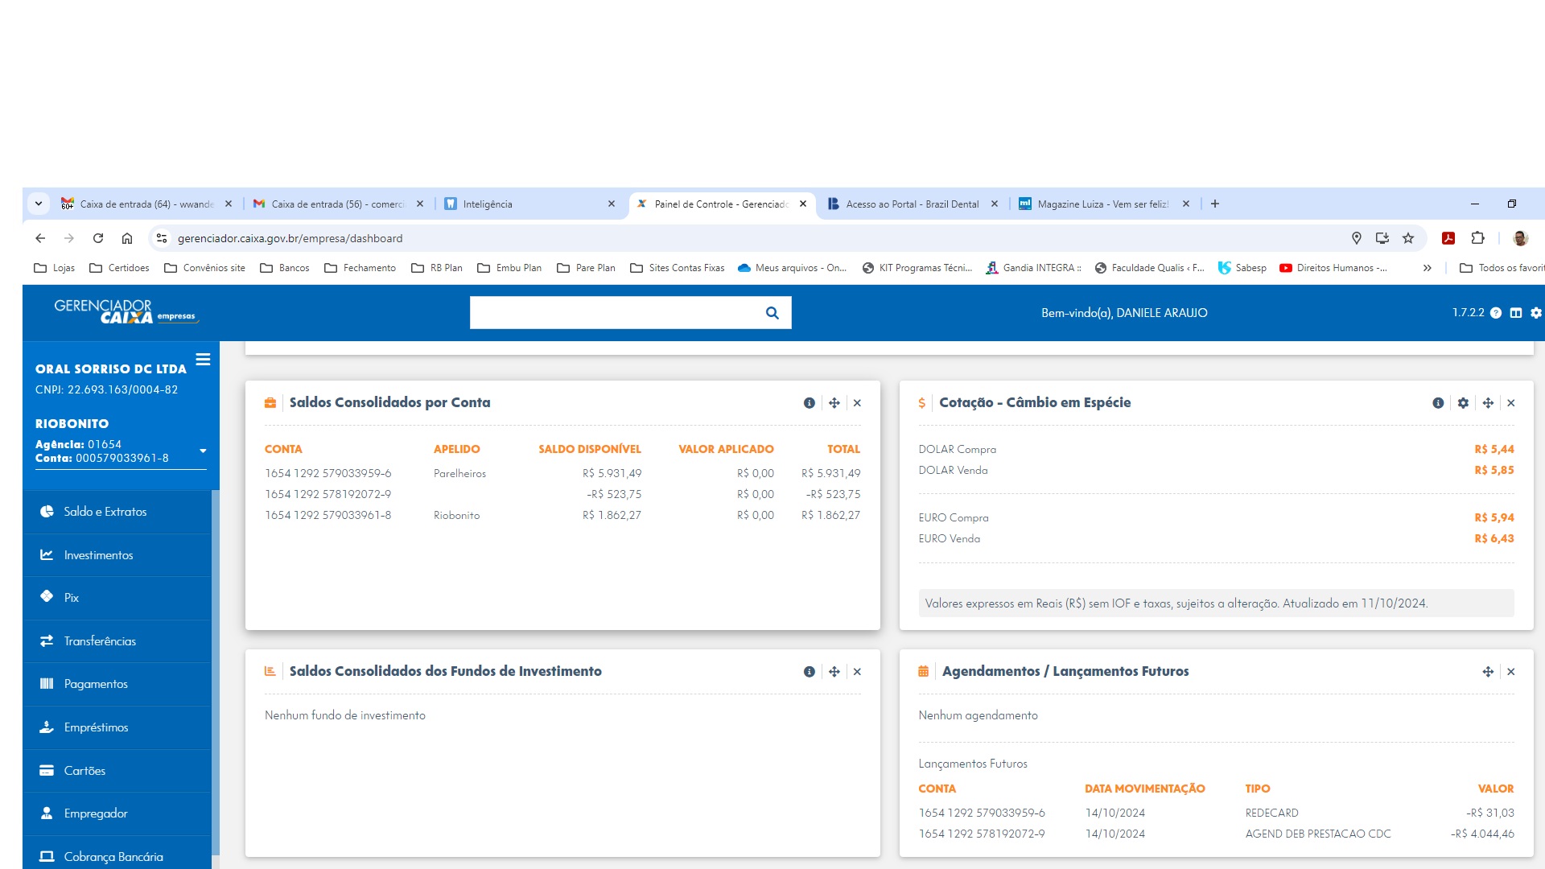The width and height of the screenshot is (1545, 869).
Task: Click info icon on Saldos Consolidados por Conta
Action: 809,403
